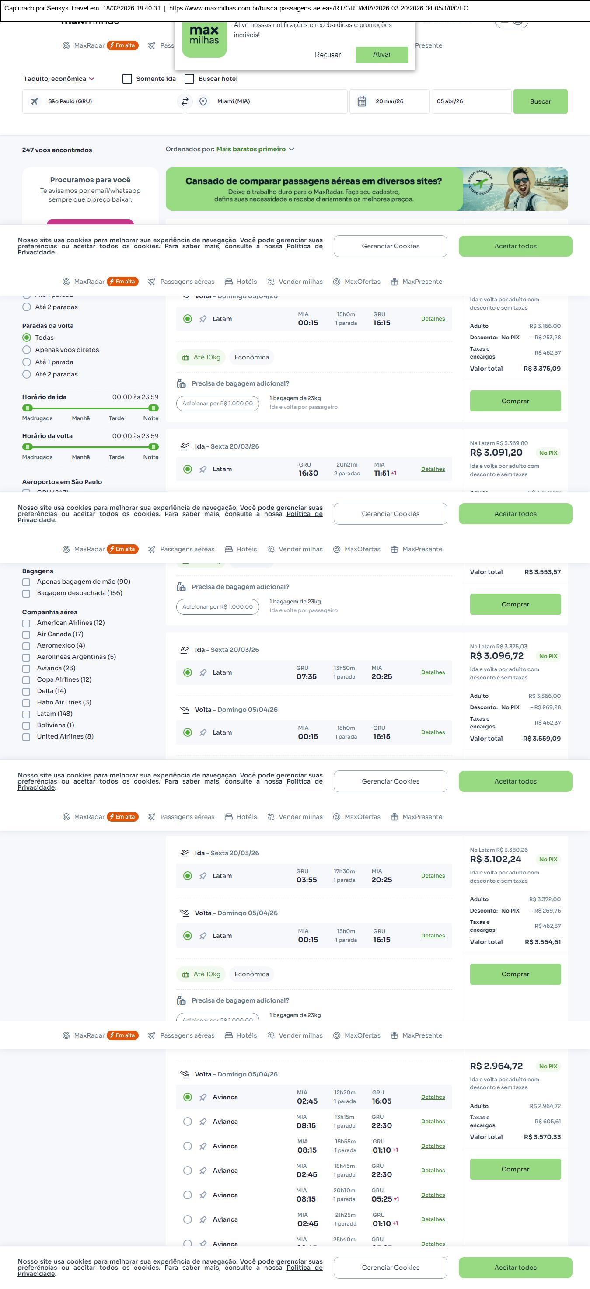Activate notifications with the Ativar button

point(382,55)
